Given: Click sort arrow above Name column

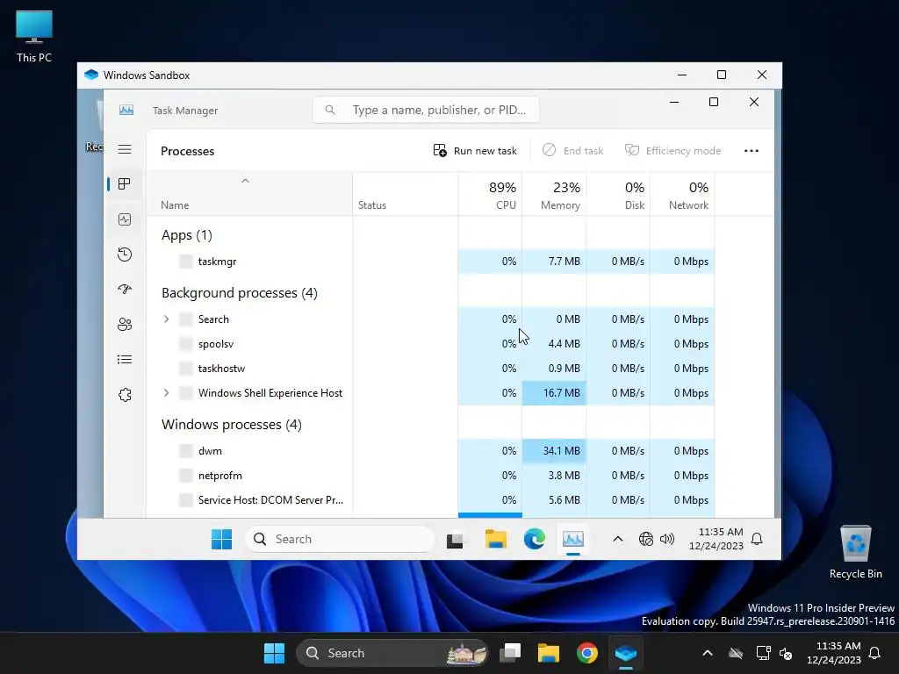Looking at the screenshot, I should 245,181.
